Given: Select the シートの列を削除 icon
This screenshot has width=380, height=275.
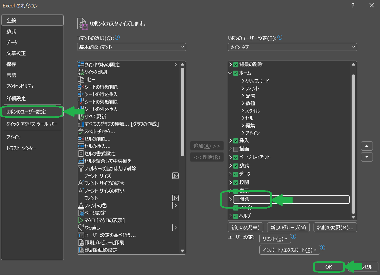Looking at the screenshot, I should (81, 102).
